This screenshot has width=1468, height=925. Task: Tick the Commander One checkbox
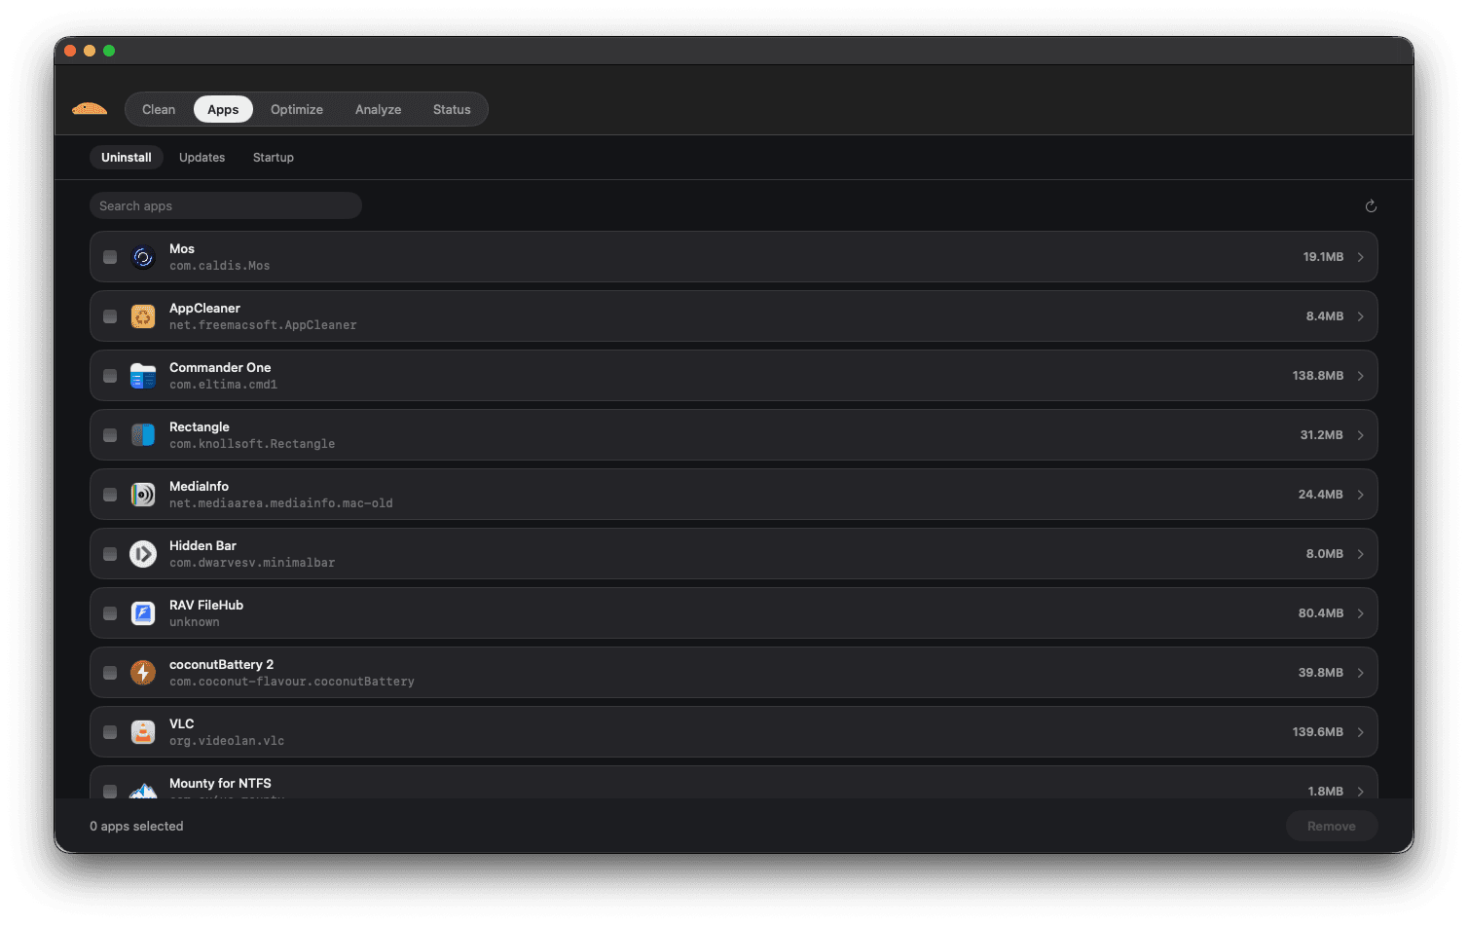(x=110, y=376)
